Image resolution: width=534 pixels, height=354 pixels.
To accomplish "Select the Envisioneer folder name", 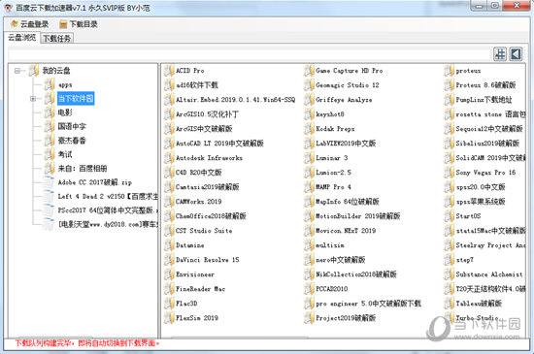I will (x=195, y=274).
